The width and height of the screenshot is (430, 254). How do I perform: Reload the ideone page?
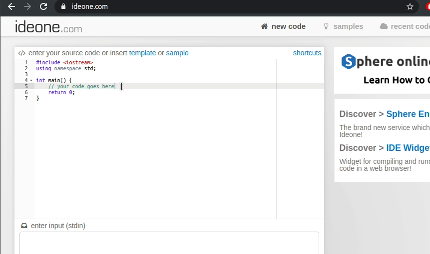pos(43,6)
